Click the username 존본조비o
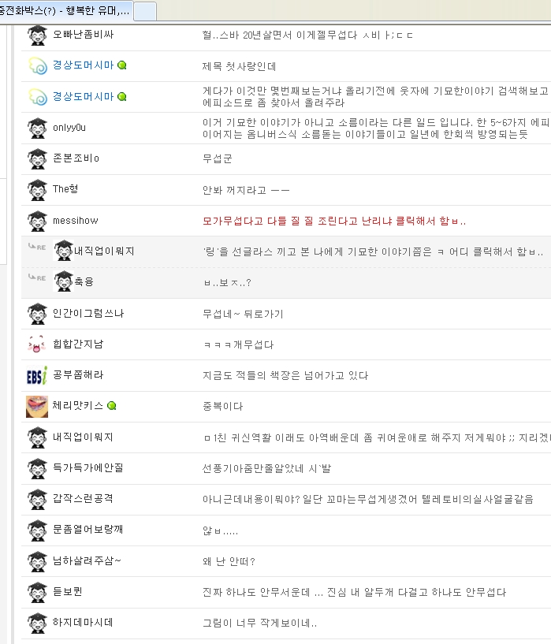The image size is (551, 644). (x=76, y=158)
